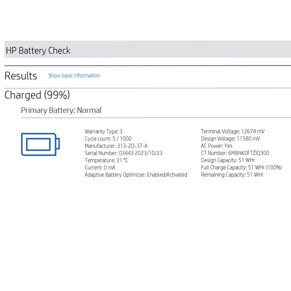Click the Design Capacity 51 WHr line
Screen dimensions: 291x291
pyautogui.click(x=228, y=160)
